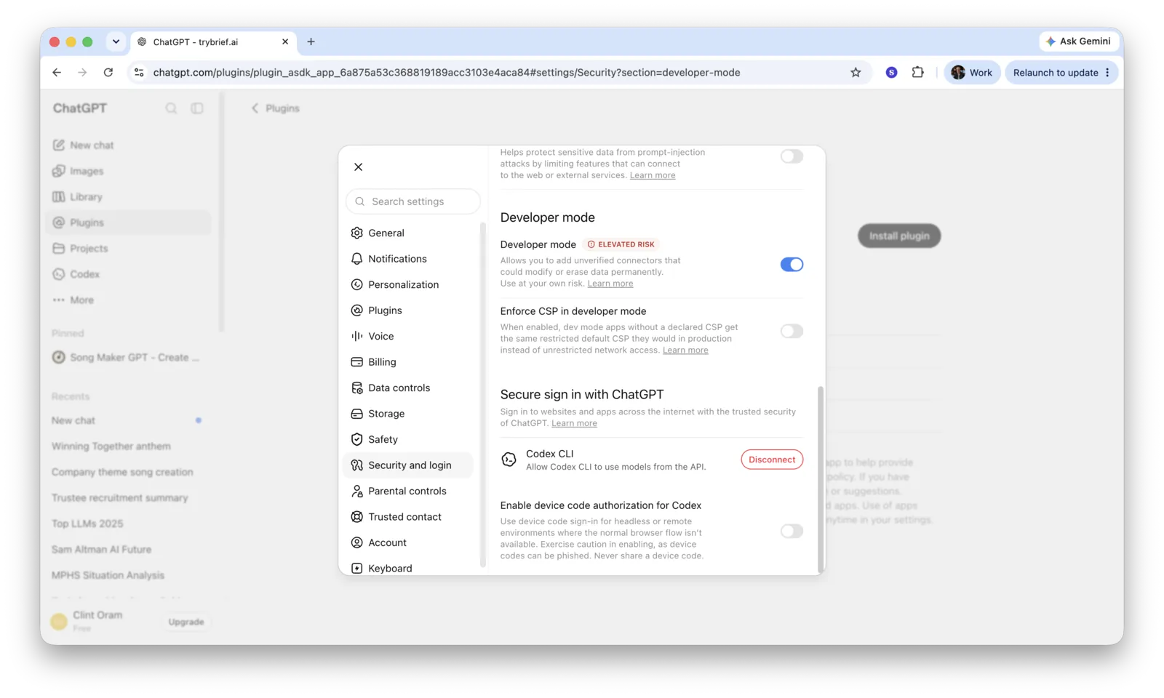Open MPHS Situation Analysis chat

pyautogui.click(x=128, y=575)
